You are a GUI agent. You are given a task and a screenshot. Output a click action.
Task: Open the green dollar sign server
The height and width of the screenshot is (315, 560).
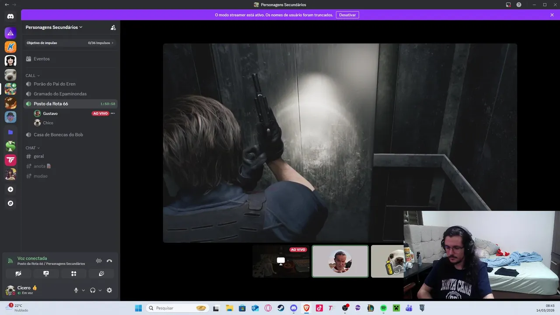[x=10, y=146]
